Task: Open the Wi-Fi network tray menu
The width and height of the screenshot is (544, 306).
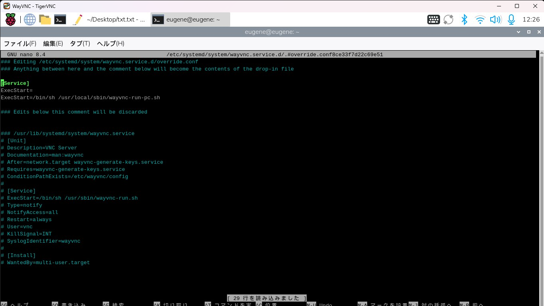Action: click(480, 20)
